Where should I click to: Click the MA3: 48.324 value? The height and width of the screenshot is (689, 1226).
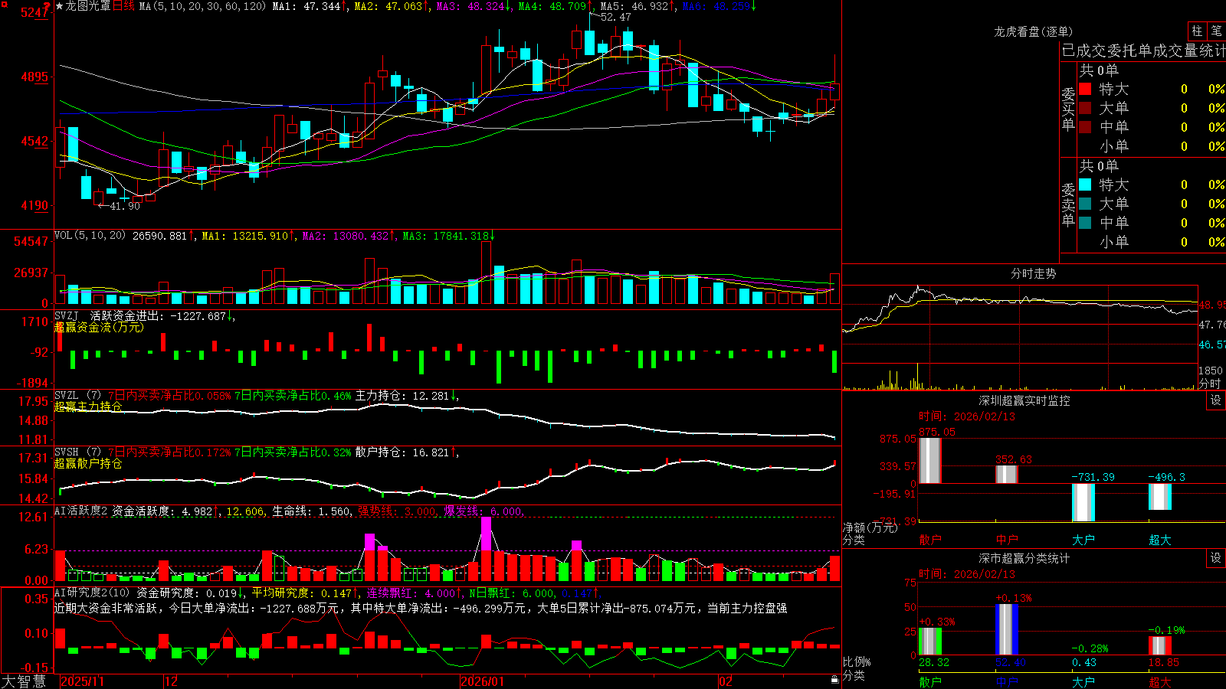470,6
